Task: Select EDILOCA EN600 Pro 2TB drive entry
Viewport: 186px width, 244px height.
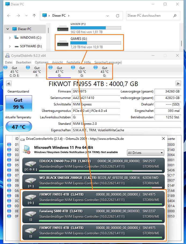Action: (93, 165)
